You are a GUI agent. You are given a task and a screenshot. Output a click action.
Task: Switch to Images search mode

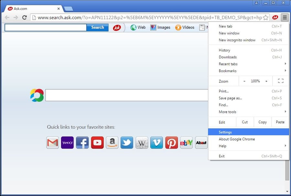(160, 27)
